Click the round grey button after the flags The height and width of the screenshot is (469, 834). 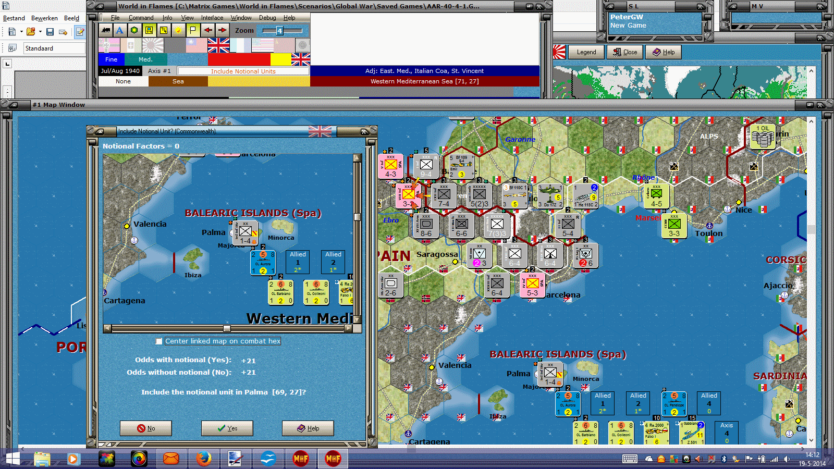303,45
